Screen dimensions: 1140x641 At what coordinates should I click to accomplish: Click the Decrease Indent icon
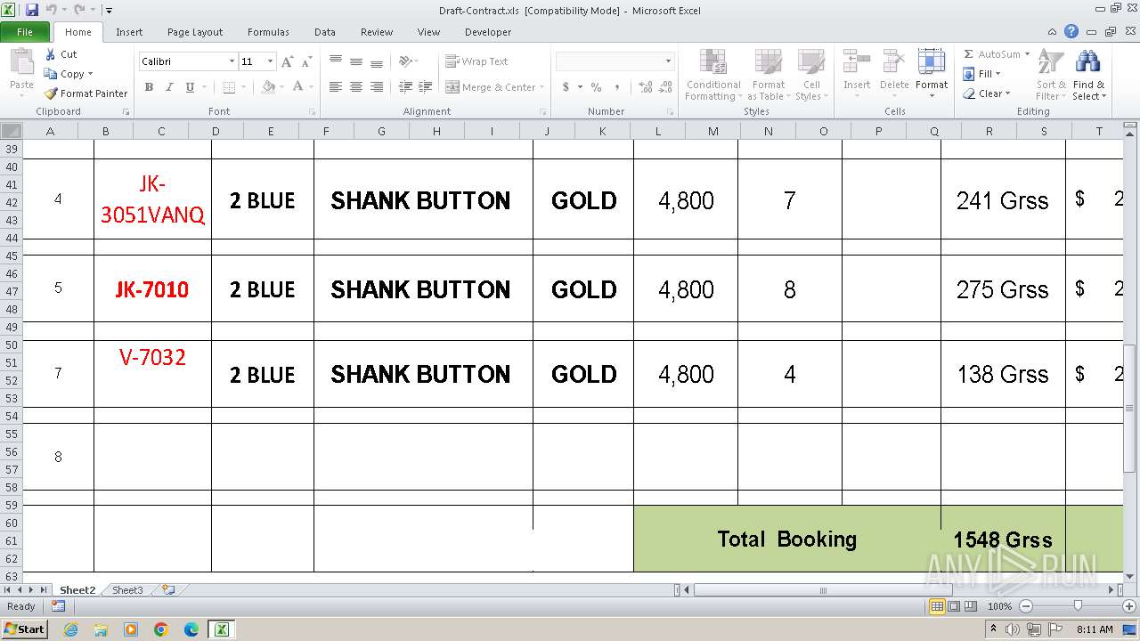tap(405, 87)
